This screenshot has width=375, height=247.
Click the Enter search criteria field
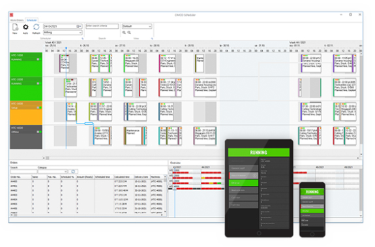pyautogui.click(x=102, y=26)
